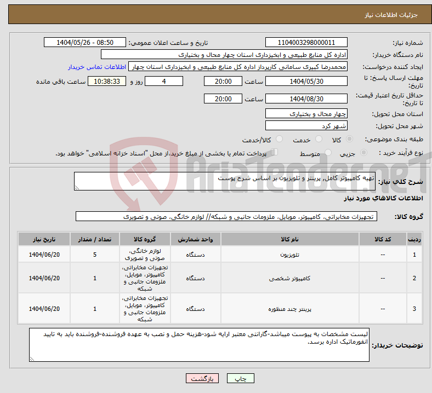Click the تاریخ نیاز column header
The width and height of the screenshot is (432, 393).
click(x=44, y=239)
